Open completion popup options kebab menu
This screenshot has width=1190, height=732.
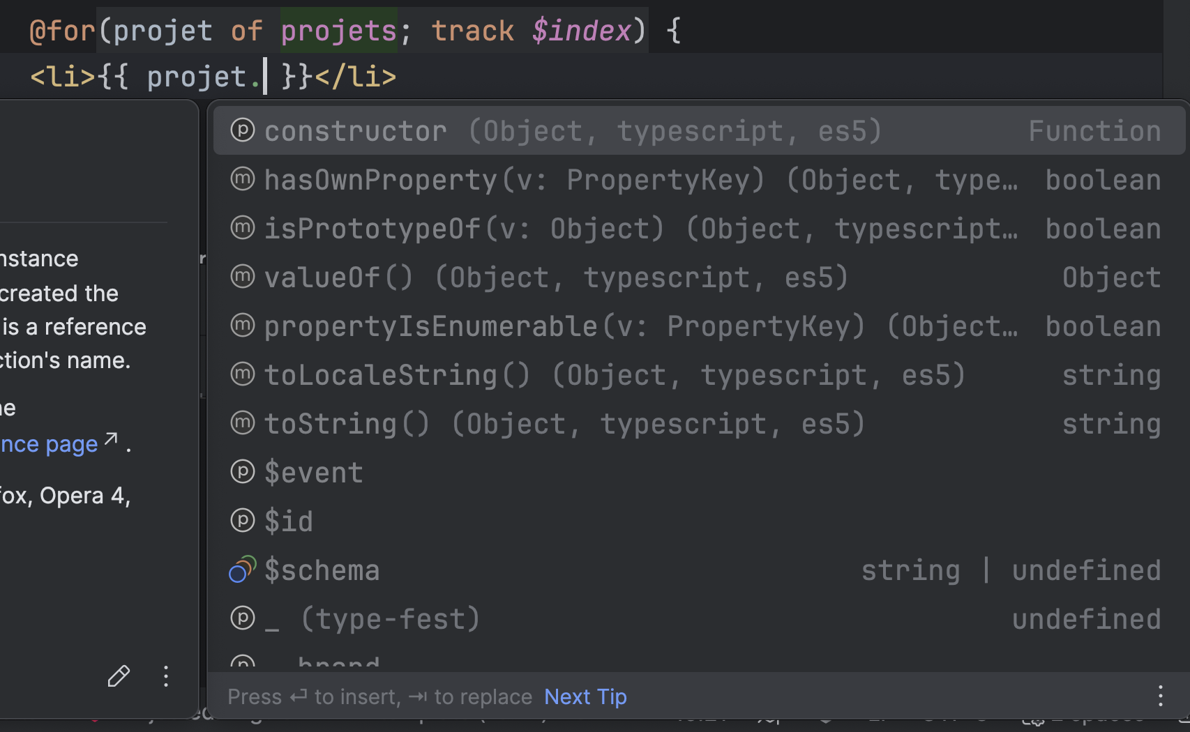1160,696
